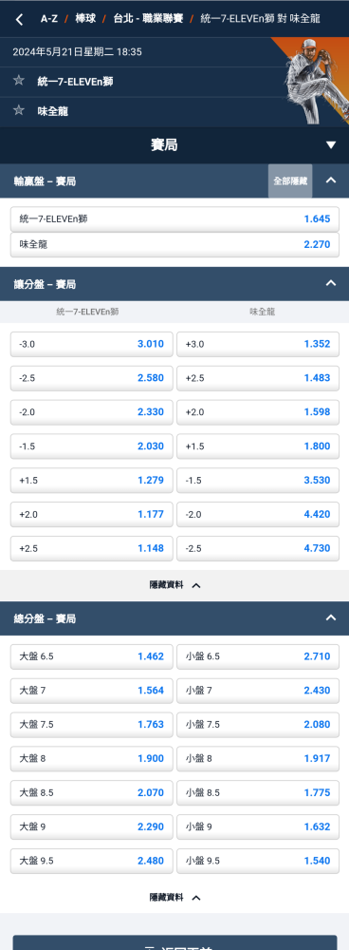The width and height of the screenshot is (349, 950).
Task: Collapse the 總分盤 – 賽局 section
Action: 331,618
